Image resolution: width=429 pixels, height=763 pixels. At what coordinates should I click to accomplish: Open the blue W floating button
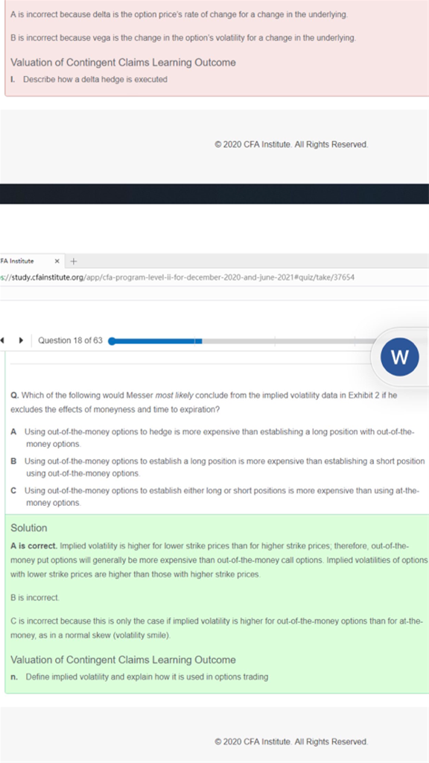(x=399, y=357)
